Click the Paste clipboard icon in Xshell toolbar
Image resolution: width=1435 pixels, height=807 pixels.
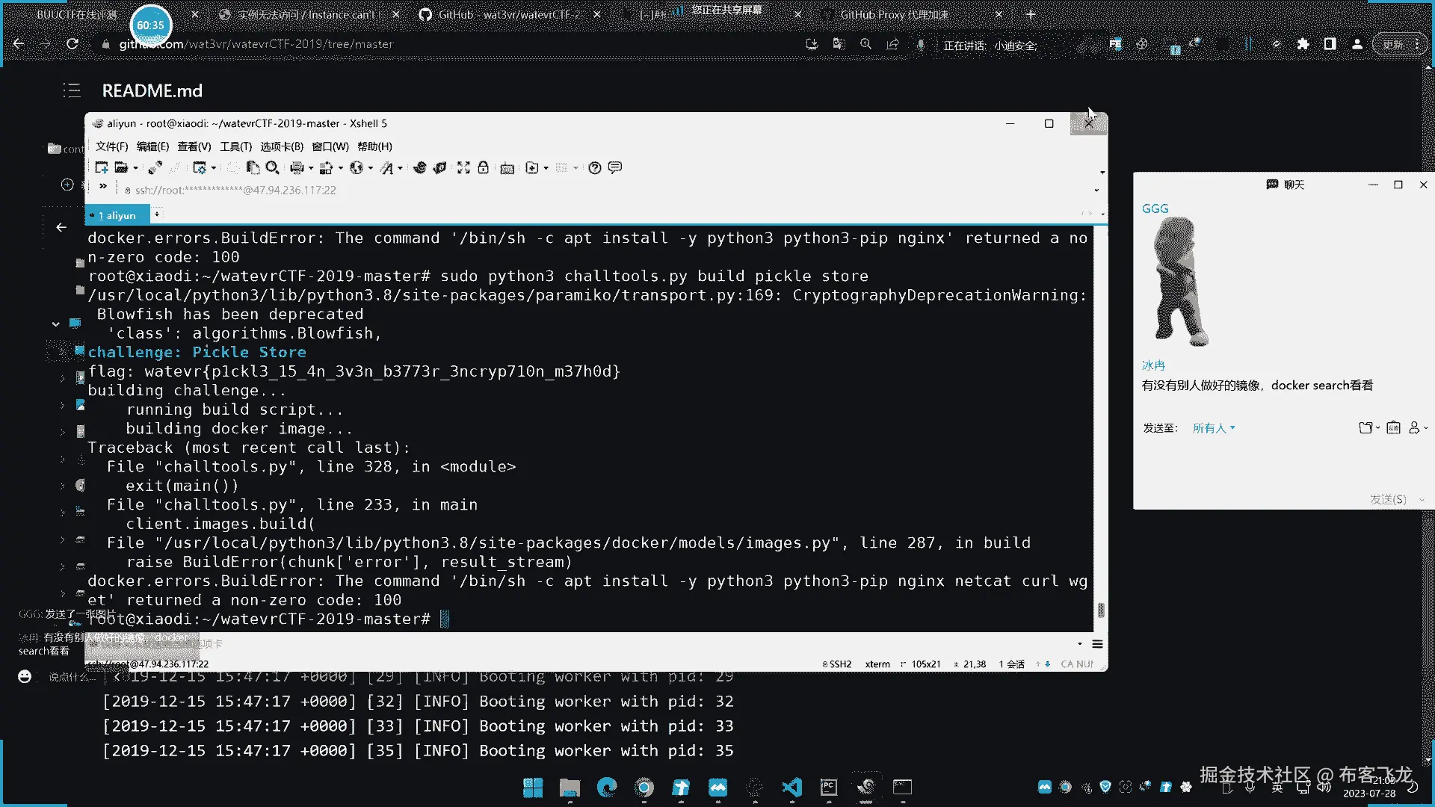253,168
